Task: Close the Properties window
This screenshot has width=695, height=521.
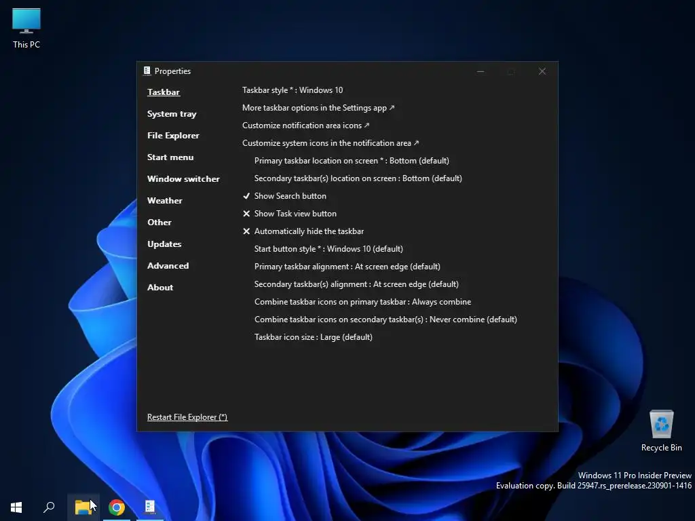Action: (542, 71)
